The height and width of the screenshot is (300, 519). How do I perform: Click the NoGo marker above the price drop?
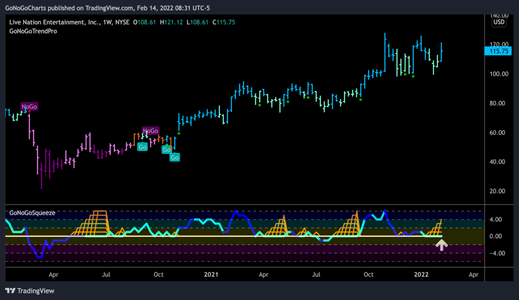[x=29, y=106]
